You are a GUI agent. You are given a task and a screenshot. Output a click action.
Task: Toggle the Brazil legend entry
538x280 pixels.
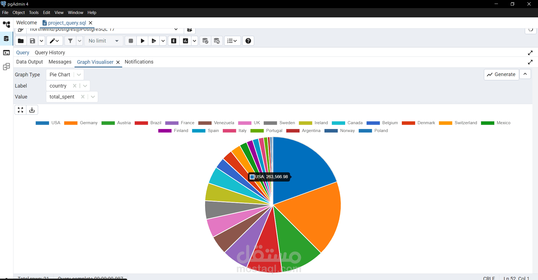(x=148, y=123)
